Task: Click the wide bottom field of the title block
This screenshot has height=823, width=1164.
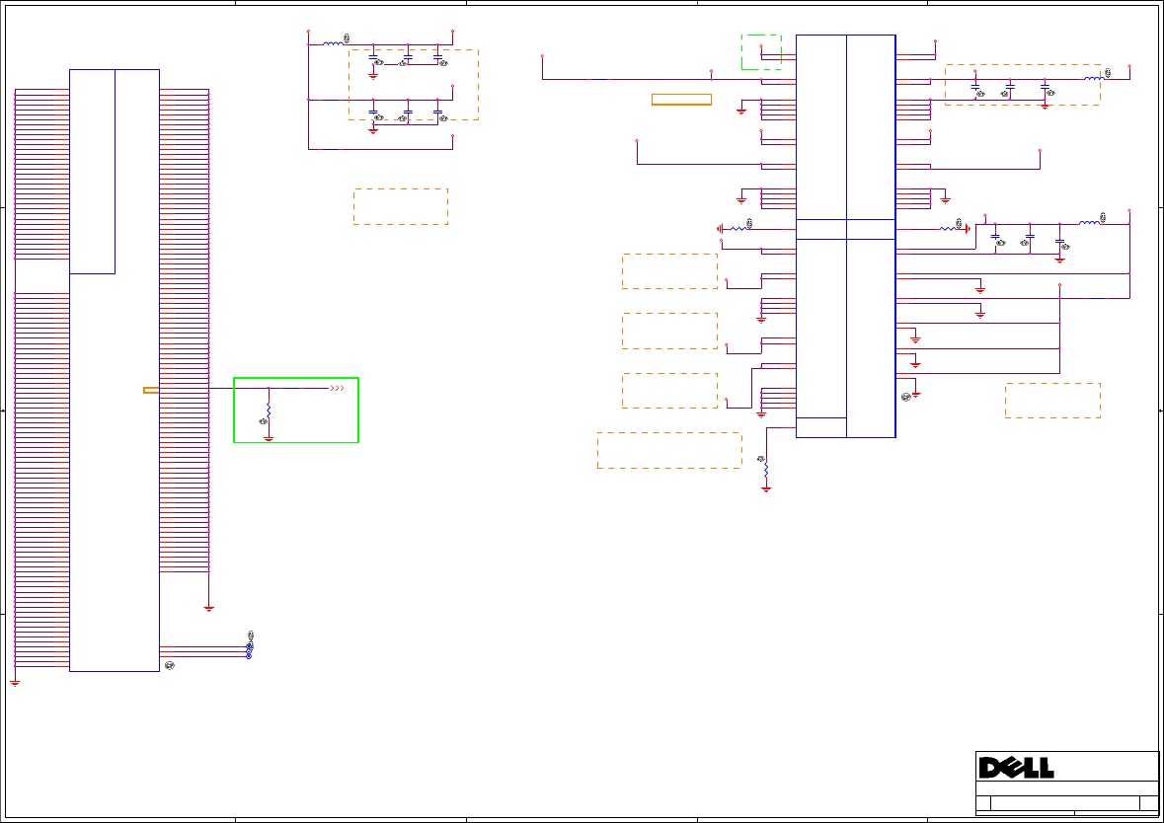Action: point(1065,803)
